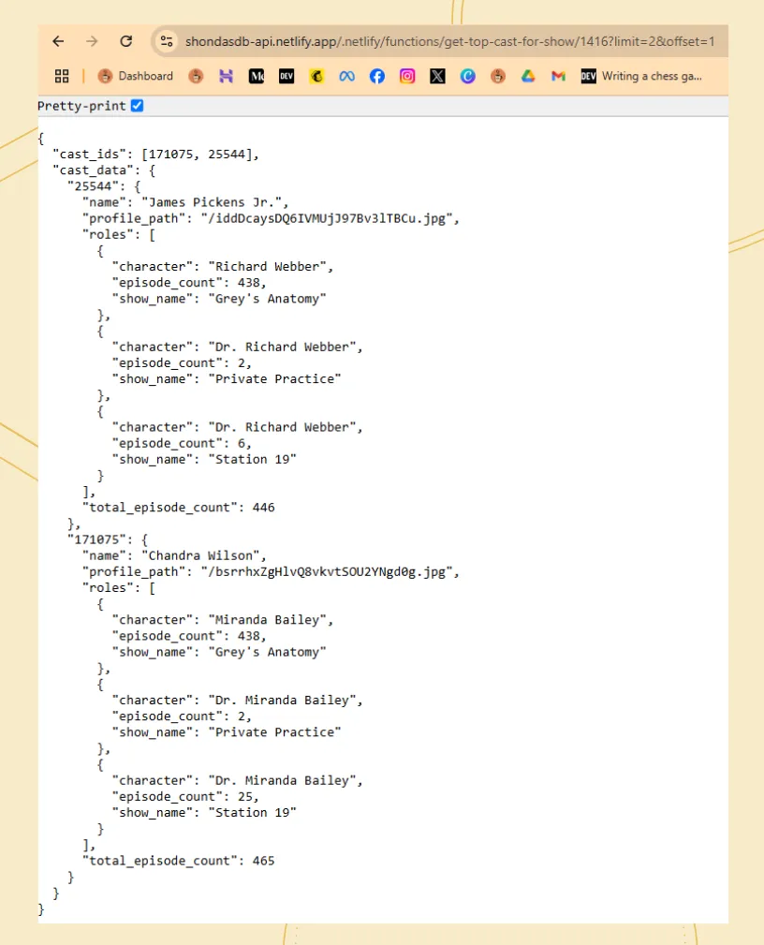Open the Google Drive bookmark
Viewport: 764px width, 945px height.
(x=527, y=77)
